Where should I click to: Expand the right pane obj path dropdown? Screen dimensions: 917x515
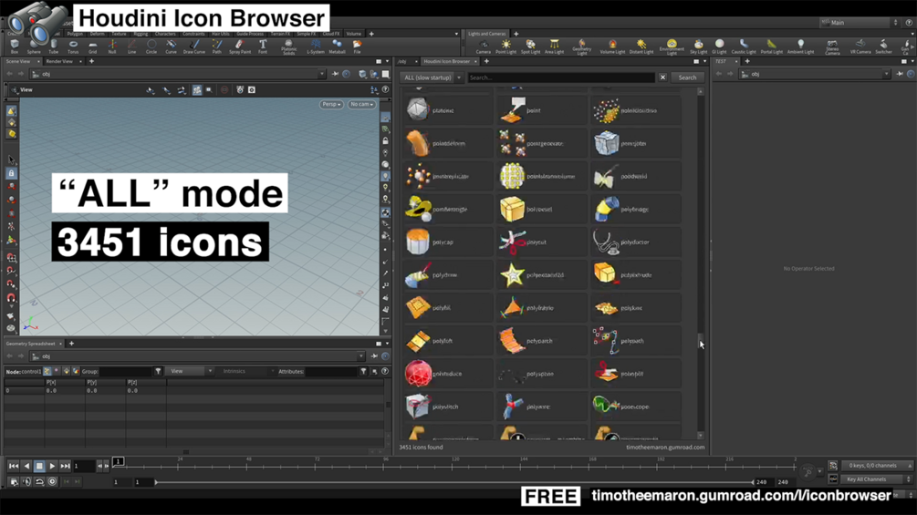click(887, 74)
